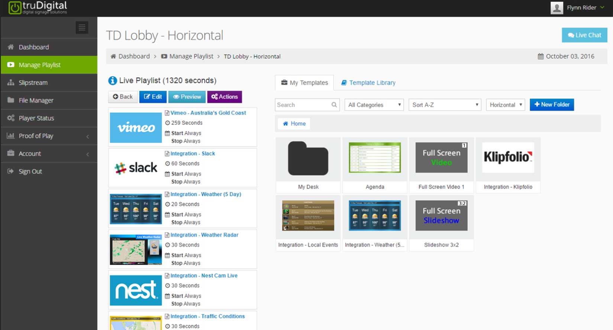Click the document icon beside Integration - Slack
613x330 pixels.
pos(167,153)
